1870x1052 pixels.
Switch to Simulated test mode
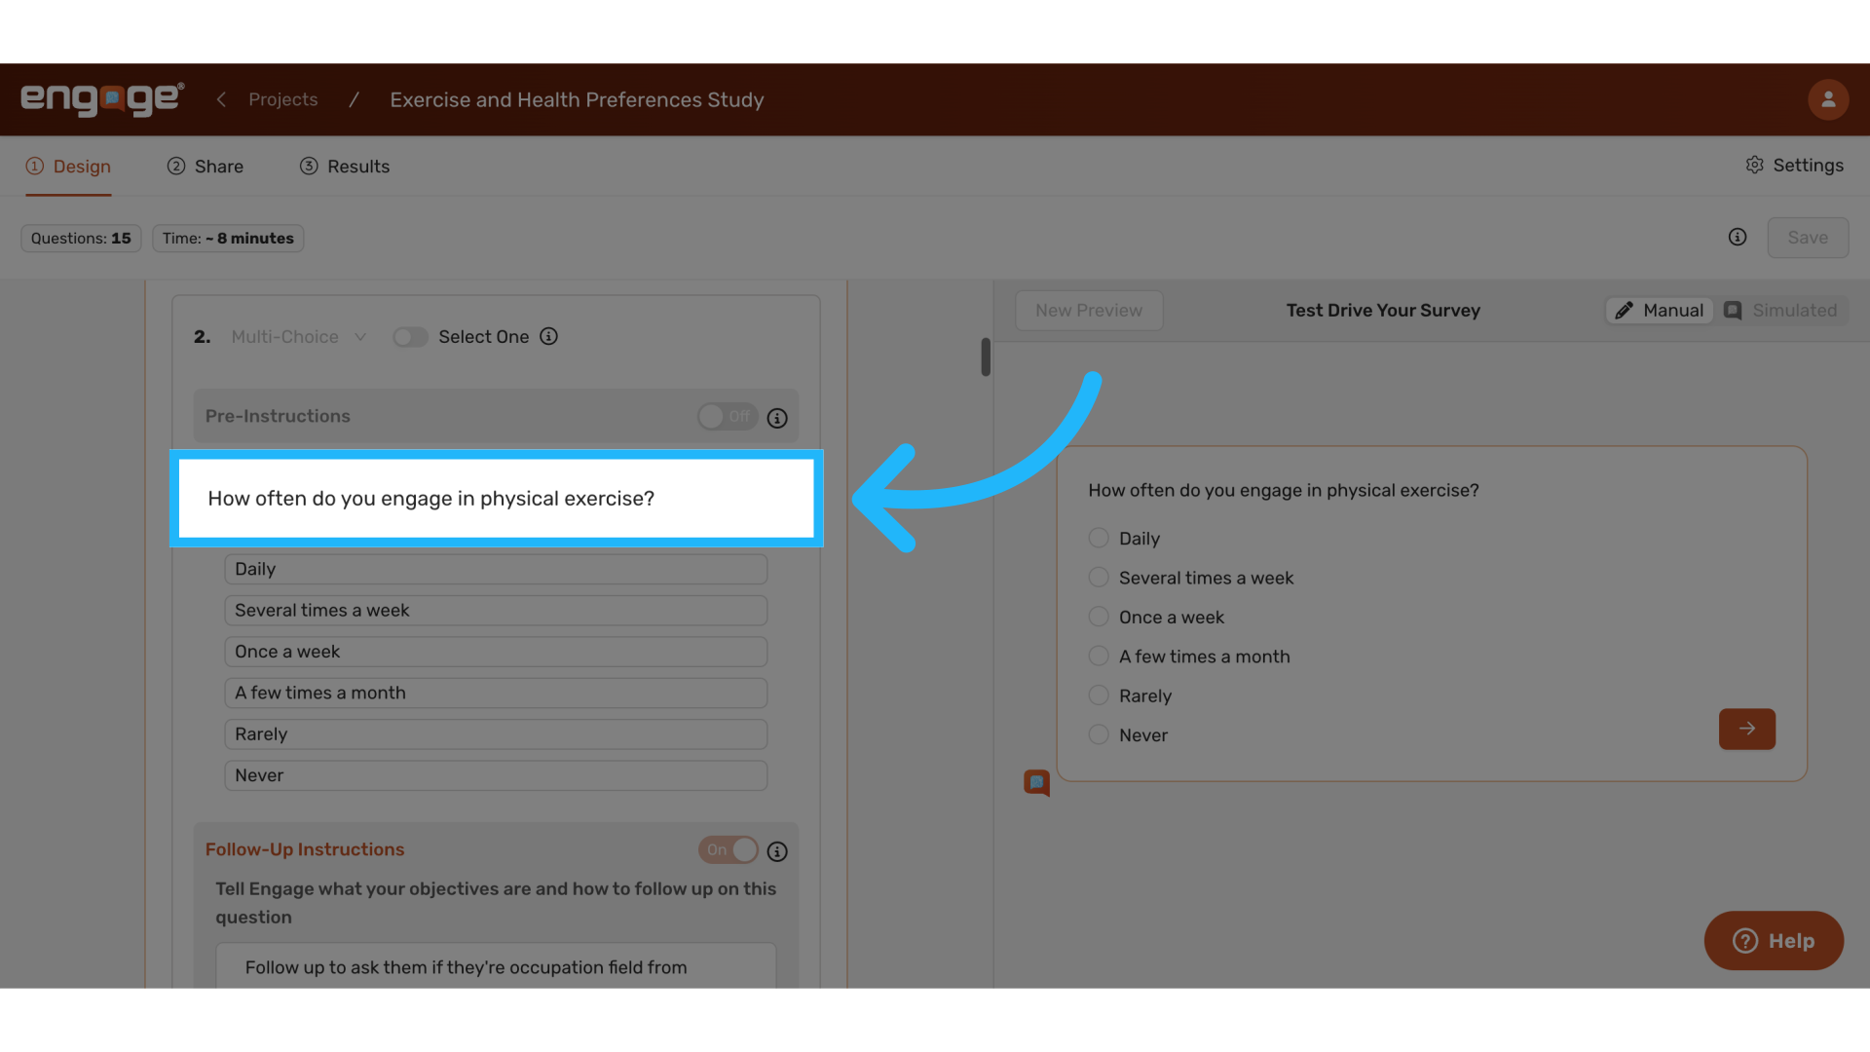click(x=1780, y=311)
